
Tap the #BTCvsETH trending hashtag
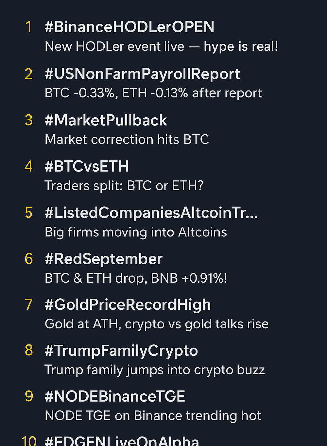(87, 166)
